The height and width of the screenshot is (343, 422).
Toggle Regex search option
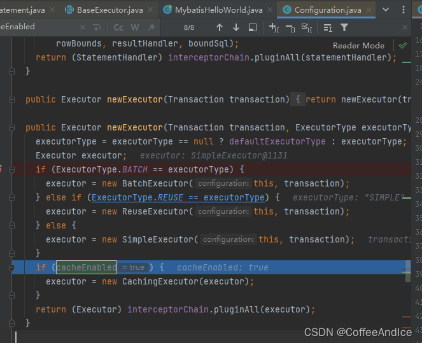point(151,27)
